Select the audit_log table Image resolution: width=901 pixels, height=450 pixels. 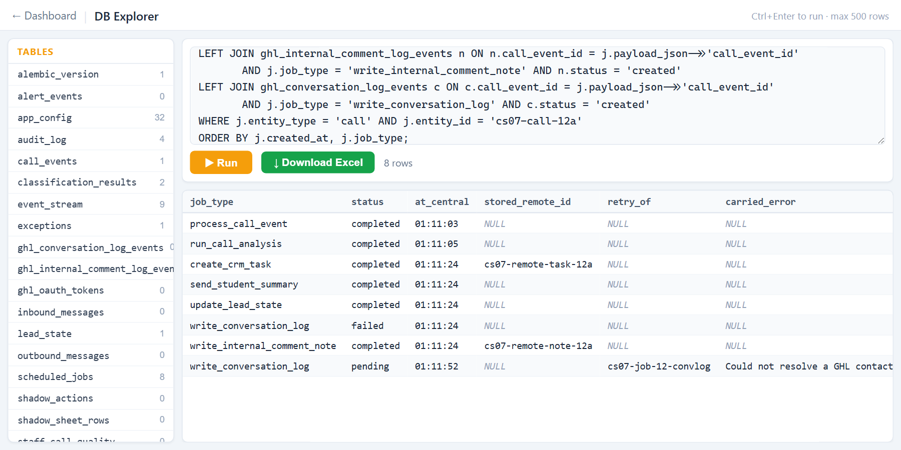[x=91, y=139]
